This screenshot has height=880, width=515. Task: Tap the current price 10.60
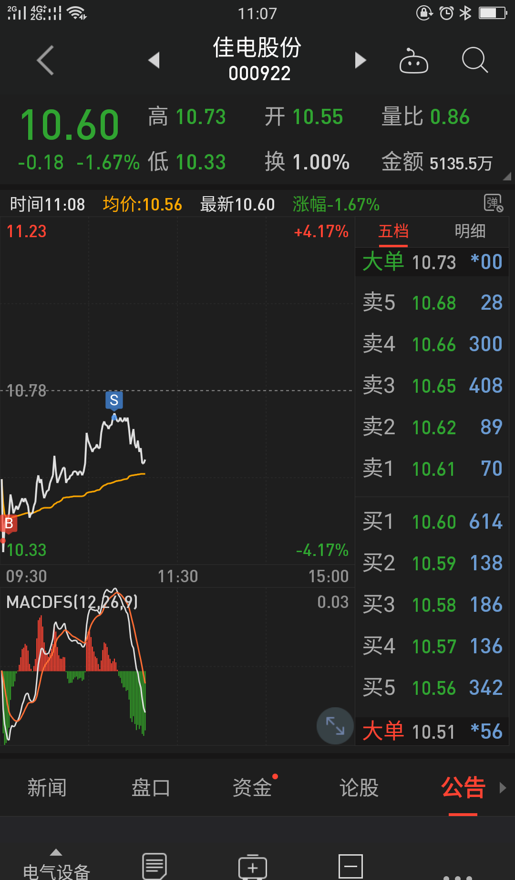click(x=70, y=125)
